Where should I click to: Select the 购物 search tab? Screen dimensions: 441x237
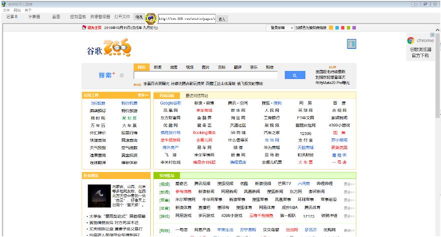tap(270, 67)
